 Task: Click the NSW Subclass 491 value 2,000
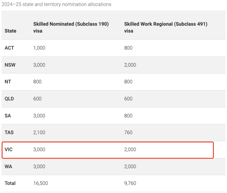(130, 65)
